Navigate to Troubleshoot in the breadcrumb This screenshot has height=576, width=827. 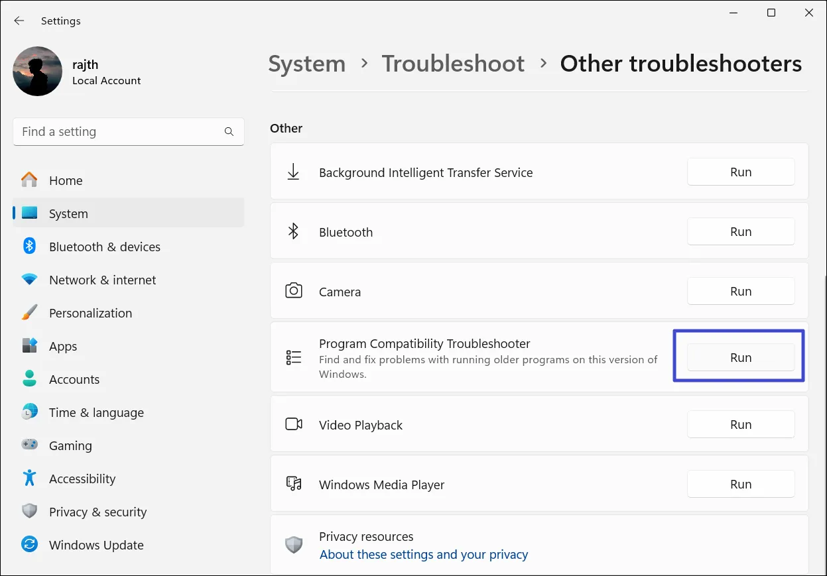tap(453, 64)
